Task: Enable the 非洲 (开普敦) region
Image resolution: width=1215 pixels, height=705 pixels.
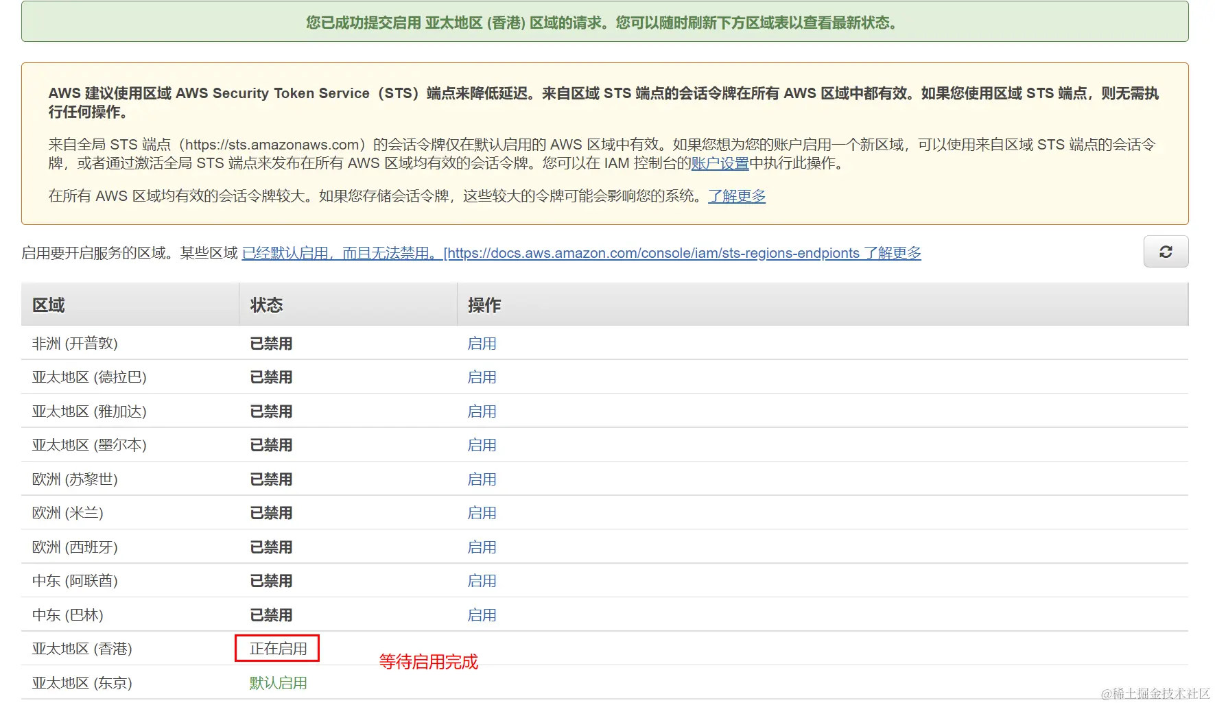Action: click(482, 344)
